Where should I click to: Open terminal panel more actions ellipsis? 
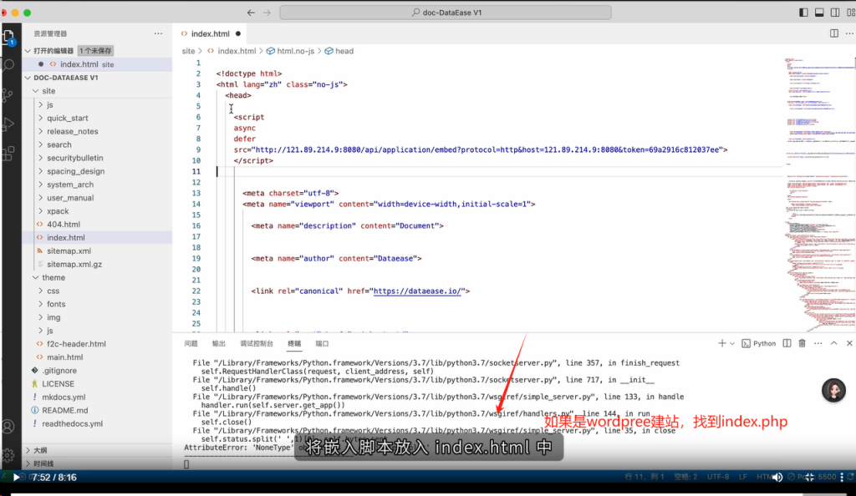tap(818, 343)
